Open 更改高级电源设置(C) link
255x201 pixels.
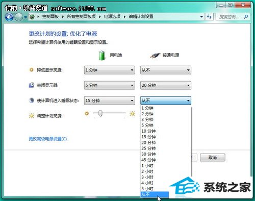click(x=48, y=139)
